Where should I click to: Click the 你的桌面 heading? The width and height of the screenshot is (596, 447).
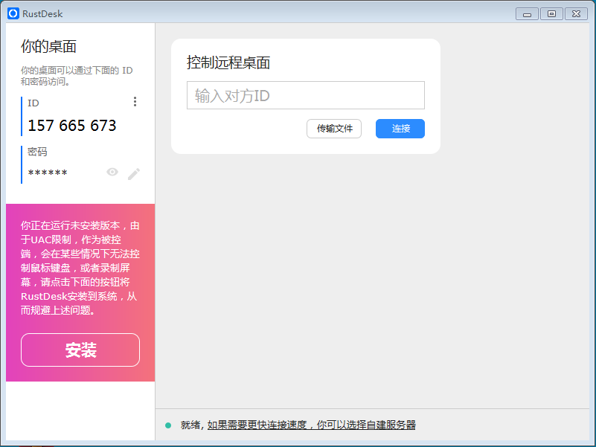(x=49, y=46)
